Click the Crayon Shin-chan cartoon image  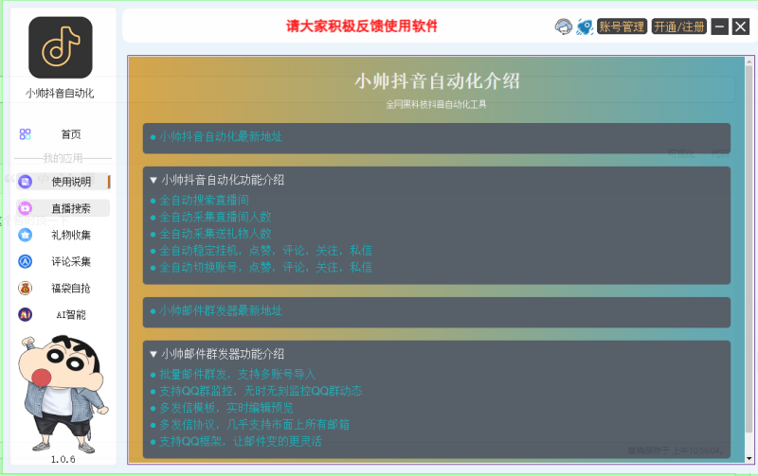point(62,394)
